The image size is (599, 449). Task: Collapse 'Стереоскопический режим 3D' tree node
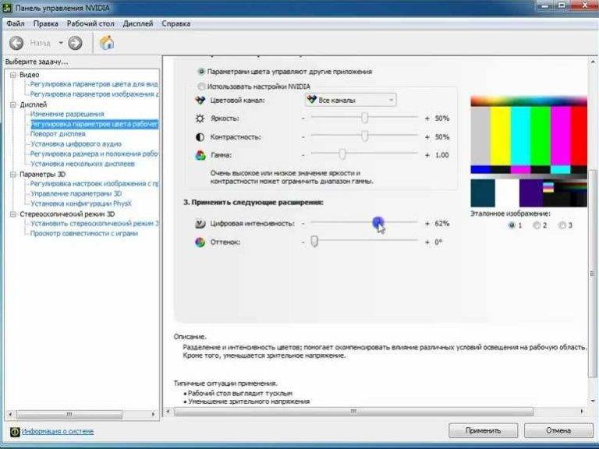click(13, 214)
